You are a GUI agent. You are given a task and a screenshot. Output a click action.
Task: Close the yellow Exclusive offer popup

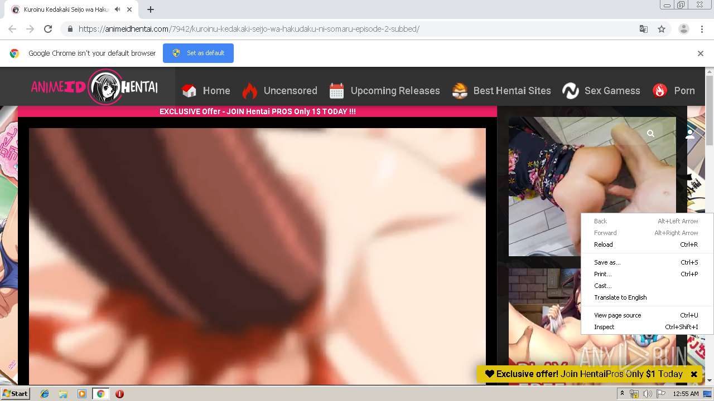(x=694, y=374)
